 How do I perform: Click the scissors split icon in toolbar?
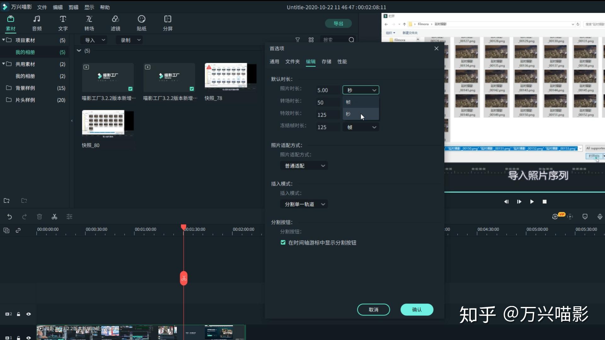(x=55, y=217)
